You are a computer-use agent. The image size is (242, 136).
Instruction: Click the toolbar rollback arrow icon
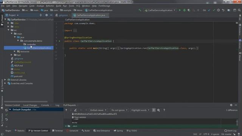223,10
